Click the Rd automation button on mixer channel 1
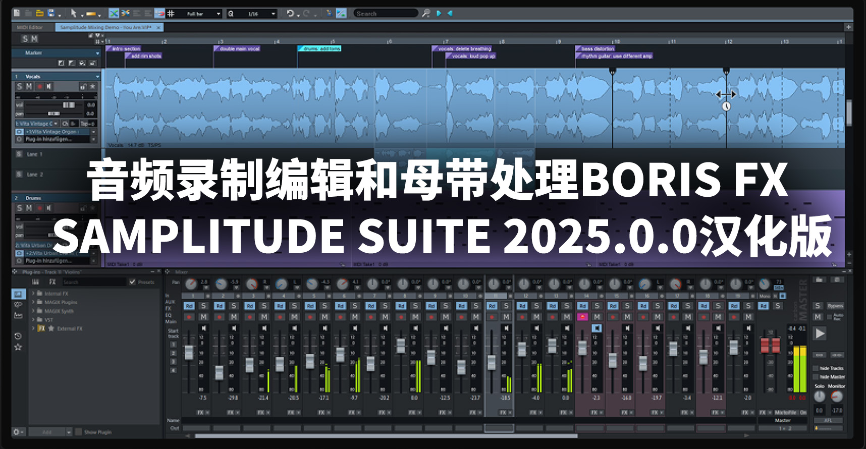This screenshot has height=449, width=866. click(x=189, y=306)
